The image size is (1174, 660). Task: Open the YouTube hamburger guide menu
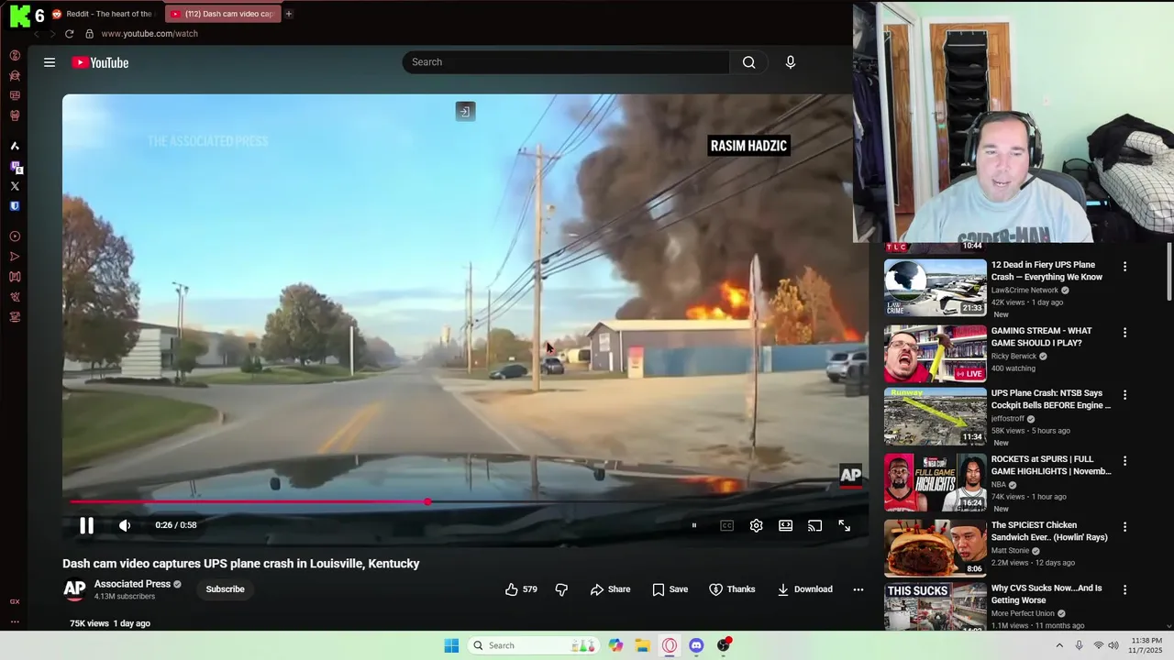50,62
